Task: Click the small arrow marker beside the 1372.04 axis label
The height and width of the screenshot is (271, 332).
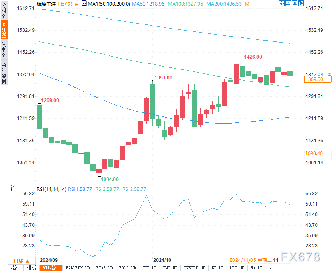Action: (330, 74)
